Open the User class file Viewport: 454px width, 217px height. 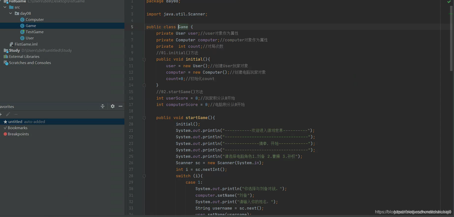coord(30,38)
